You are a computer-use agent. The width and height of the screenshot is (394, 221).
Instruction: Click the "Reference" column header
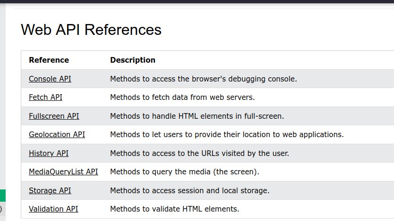49,60
